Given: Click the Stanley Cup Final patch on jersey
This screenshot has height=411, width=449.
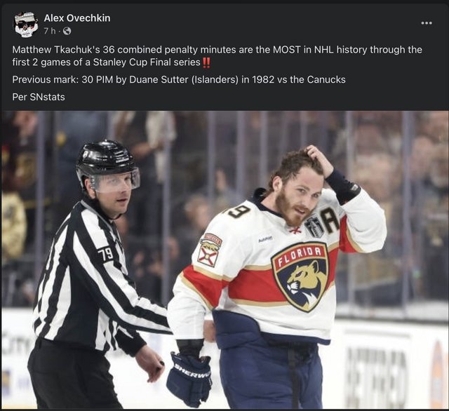Looking at the screenshot, I should (x=314, y=227).
